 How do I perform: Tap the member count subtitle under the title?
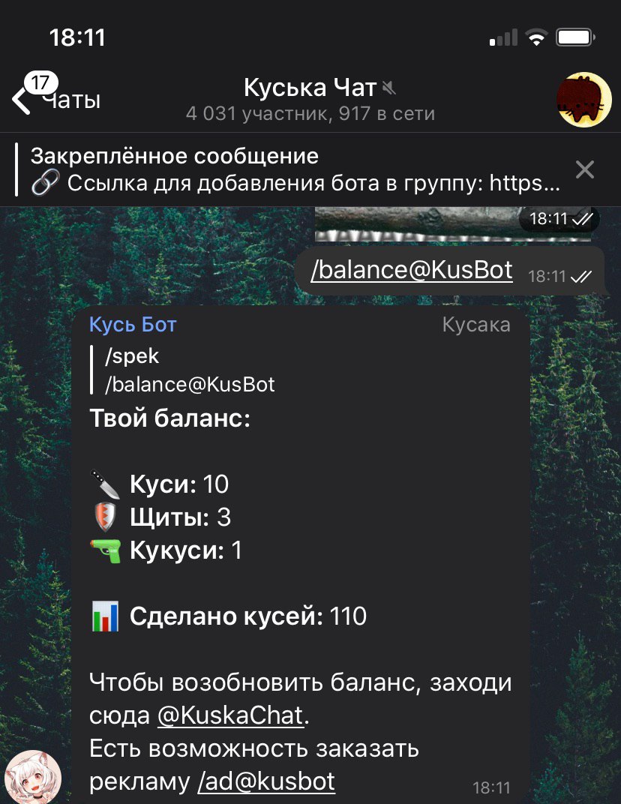coord(310,113)
